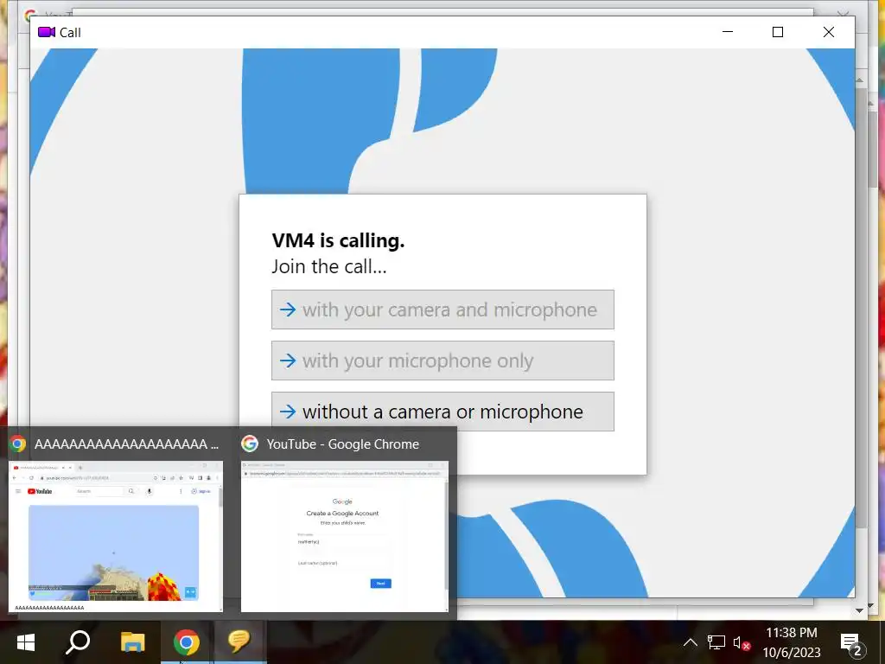The image size is (885, 664).
Task: Click Google icon beside YouTube - Google Chrome title
Action: click(250, 444)
